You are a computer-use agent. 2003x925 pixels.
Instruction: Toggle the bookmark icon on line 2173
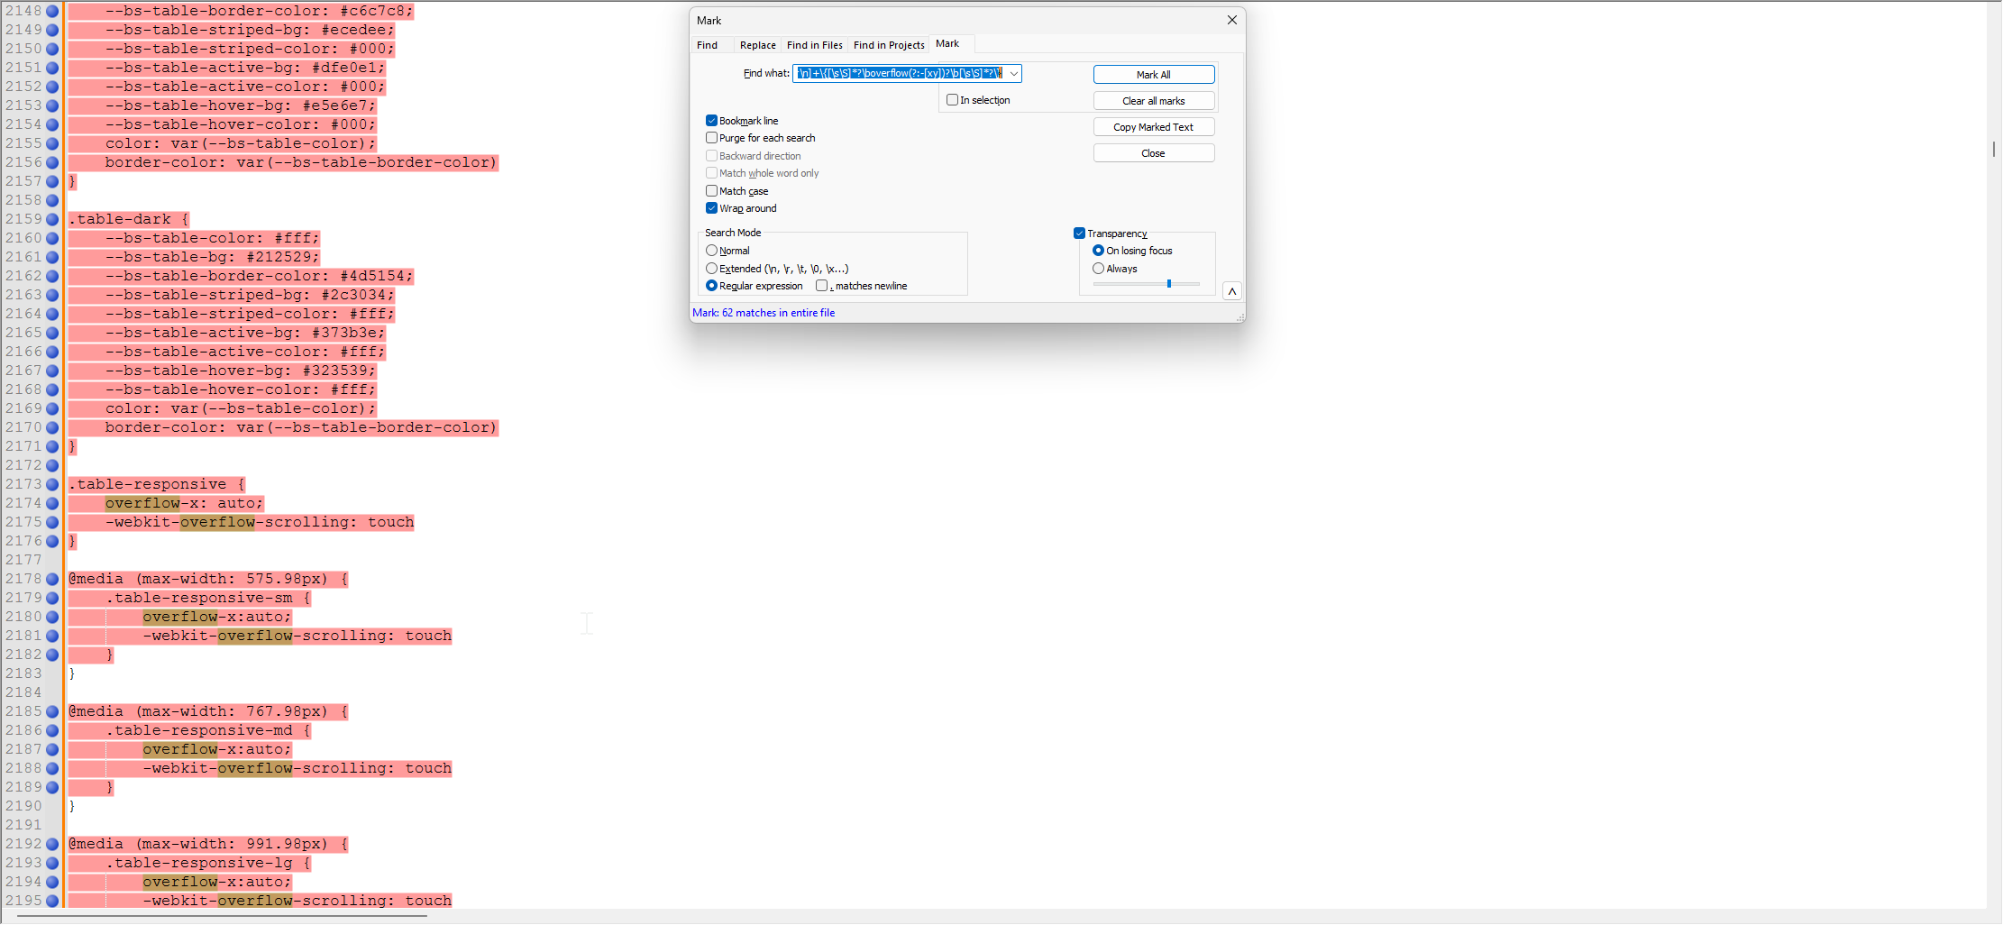(52, 484)
